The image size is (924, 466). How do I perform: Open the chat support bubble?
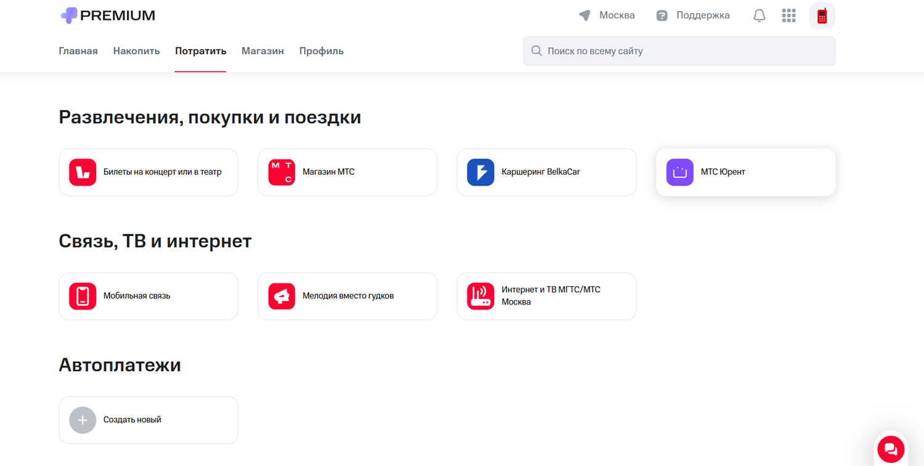click(890, 449)
